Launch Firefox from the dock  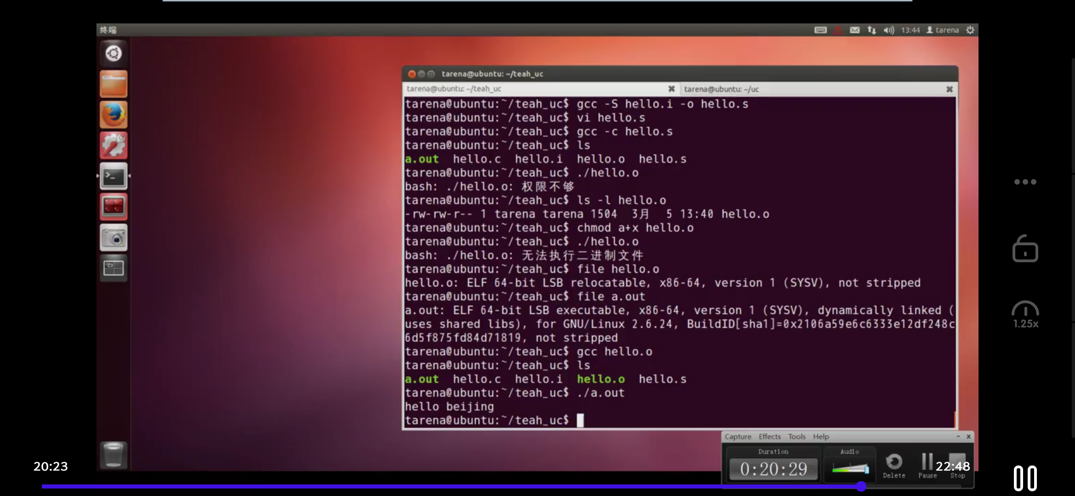pyautogui.click(x=113, y=115)
